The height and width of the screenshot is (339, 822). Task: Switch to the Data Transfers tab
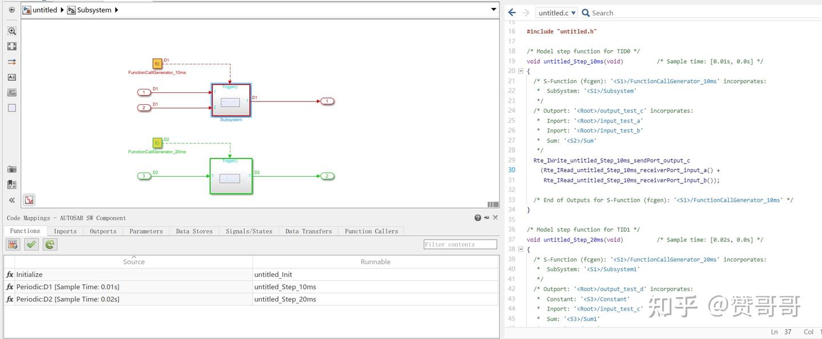(x=308, y=231)
